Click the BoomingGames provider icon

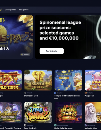click(55, 125)
